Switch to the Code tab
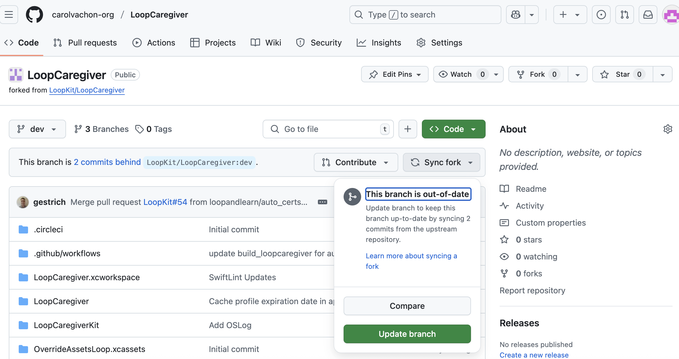Viewport: 679px width, 359px height. coord(22,43)
